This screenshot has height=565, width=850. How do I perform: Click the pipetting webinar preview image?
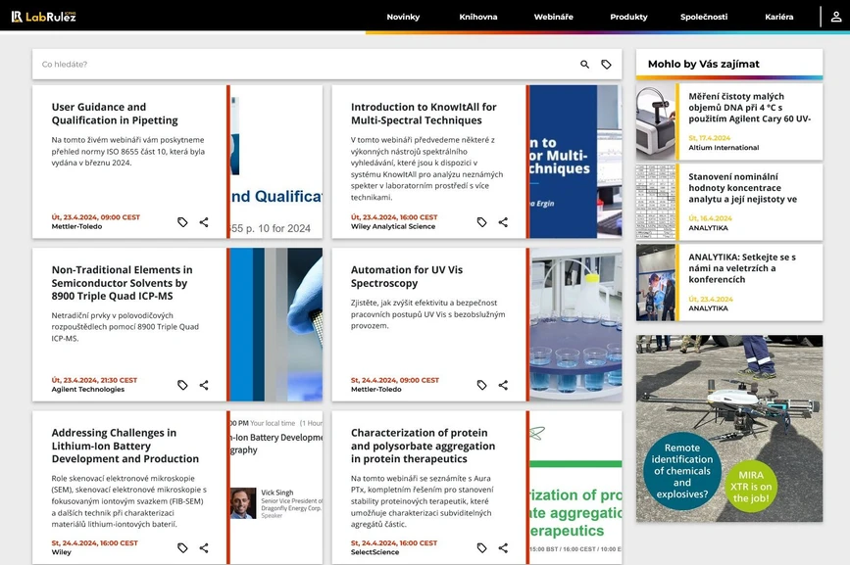tap(276, 162)
